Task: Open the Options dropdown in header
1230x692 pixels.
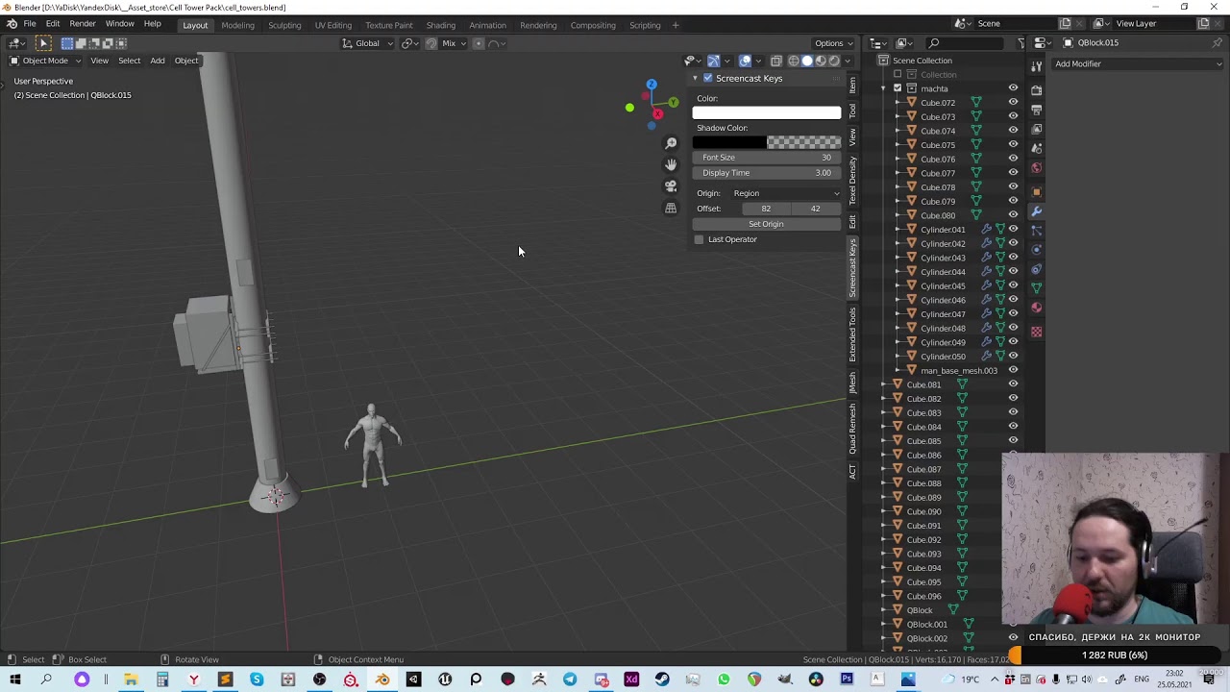Action: click(x=832, y=43)
